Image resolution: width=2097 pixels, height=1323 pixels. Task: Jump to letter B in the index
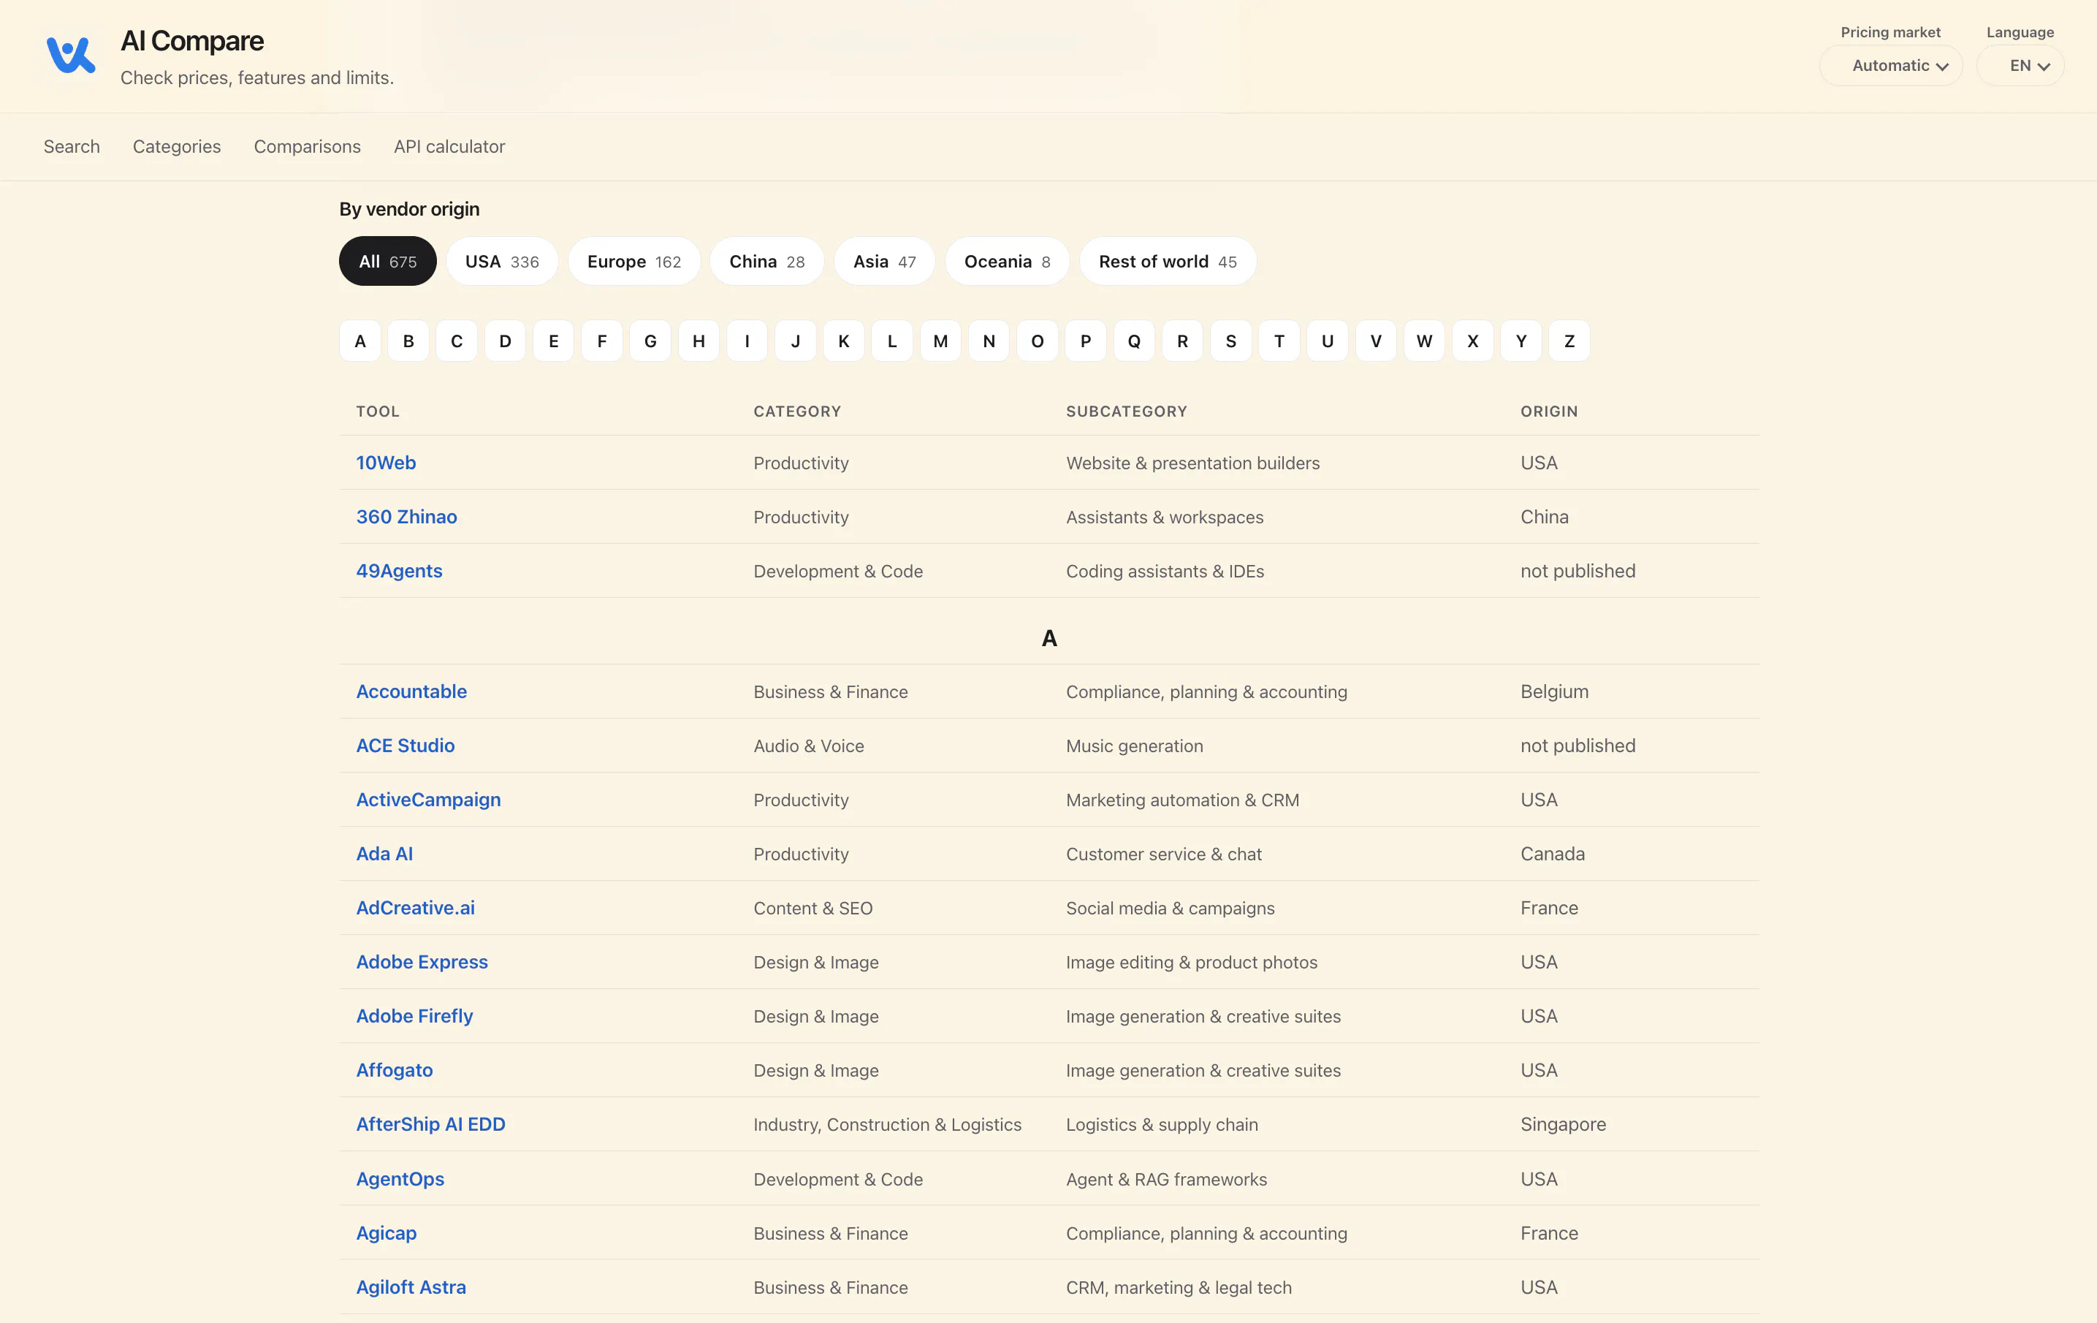[x=408, y=341]
